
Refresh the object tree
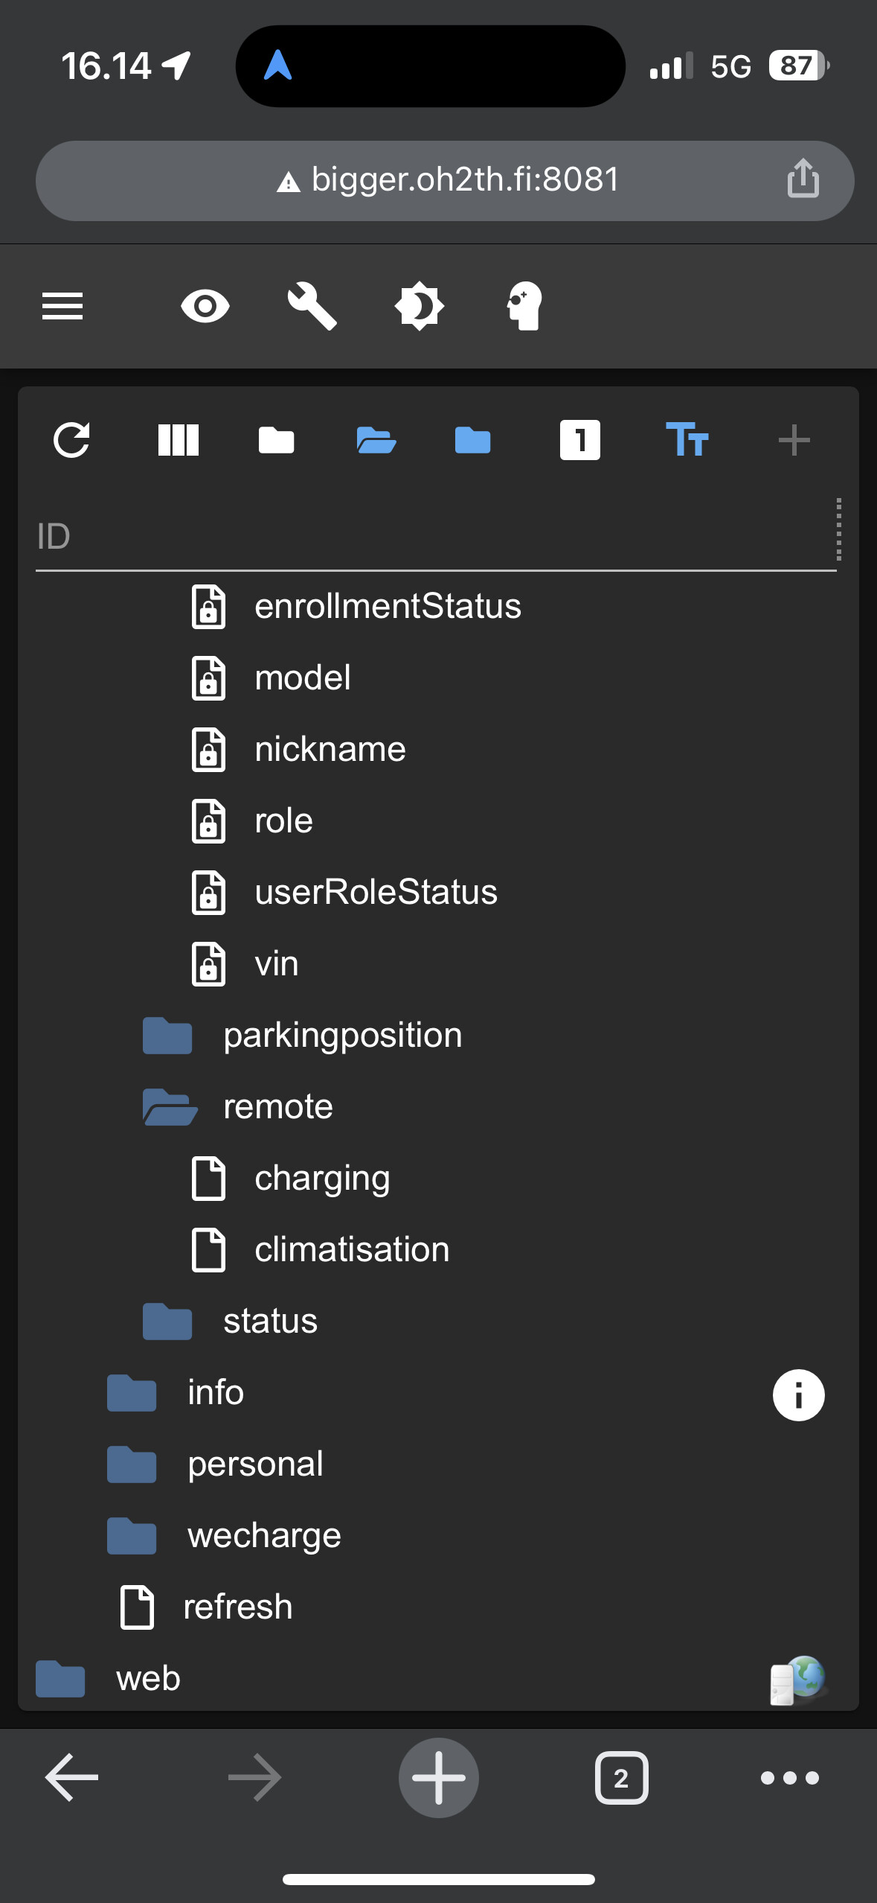(72, 440)
